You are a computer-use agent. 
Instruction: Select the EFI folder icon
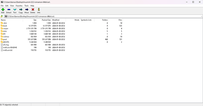pyautogui.click(x=2, y=34)
